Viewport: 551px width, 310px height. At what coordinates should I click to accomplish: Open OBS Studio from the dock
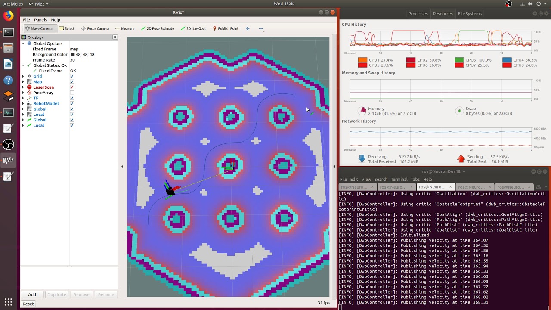pos(8,144)
